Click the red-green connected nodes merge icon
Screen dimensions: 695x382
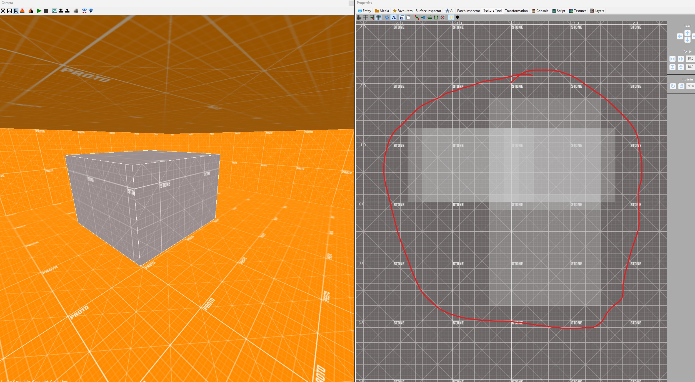tap(417, 17)
